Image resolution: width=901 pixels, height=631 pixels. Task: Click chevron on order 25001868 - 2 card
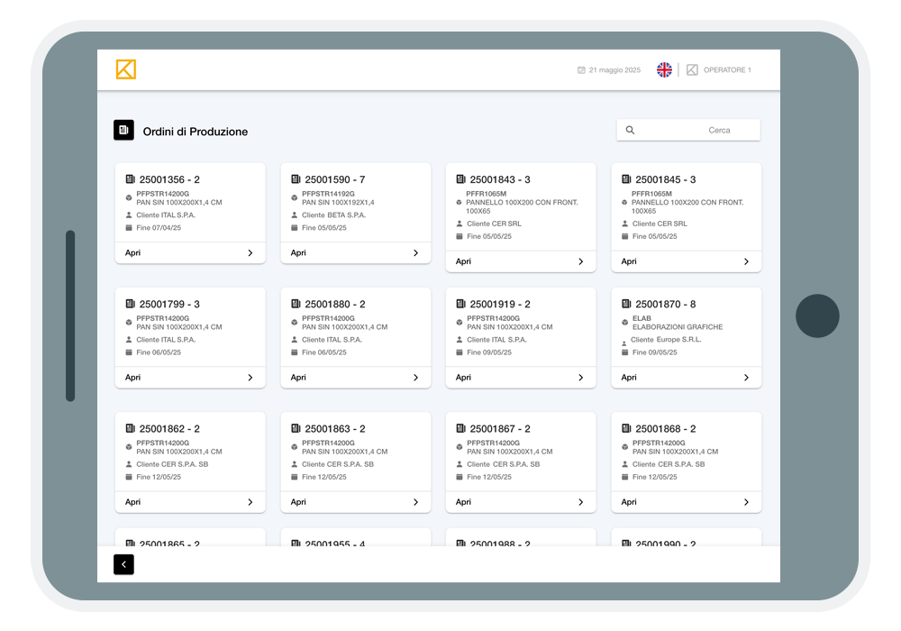(x=746, y=502)
